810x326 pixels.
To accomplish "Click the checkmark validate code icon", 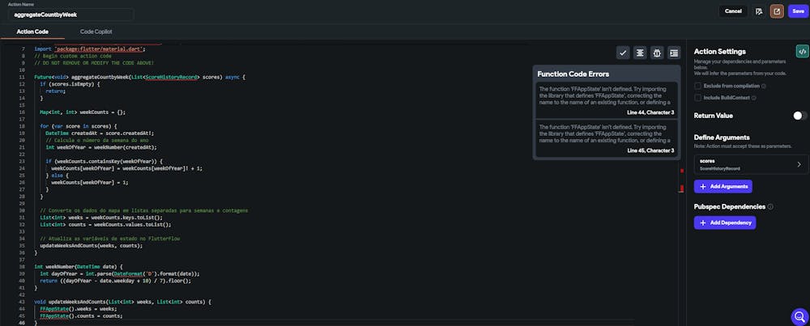I will [x=623, y=53].
